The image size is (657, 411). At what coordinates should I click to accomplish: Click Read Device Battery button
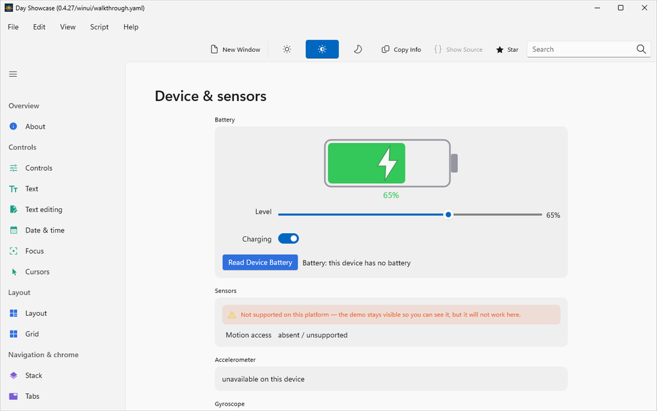click(260, 263)
